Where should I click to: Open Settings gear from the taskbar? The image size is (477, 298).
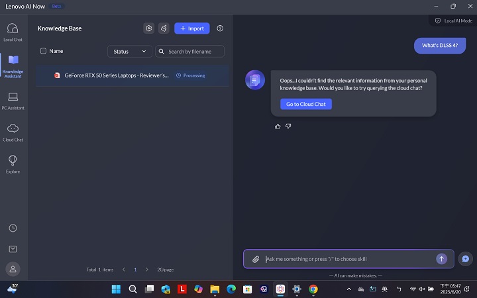click(x=297, y=289)
